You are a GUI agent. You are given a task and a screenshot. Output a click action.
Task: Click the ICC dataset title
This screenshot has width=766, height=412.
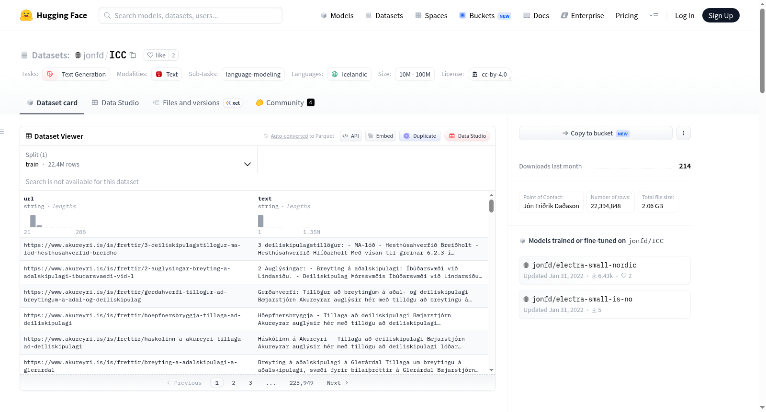click(118, 55)
